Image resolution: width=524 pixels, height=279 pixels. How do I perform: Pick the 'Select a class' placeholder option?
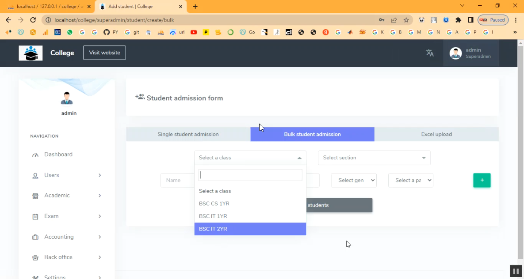pyautogui.click(x=250, y=191)
